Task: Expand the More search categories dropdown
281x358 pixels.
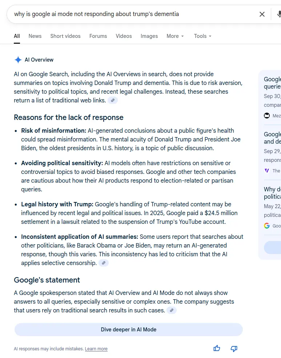Action: pyautogui.click(x=175, y=36)
